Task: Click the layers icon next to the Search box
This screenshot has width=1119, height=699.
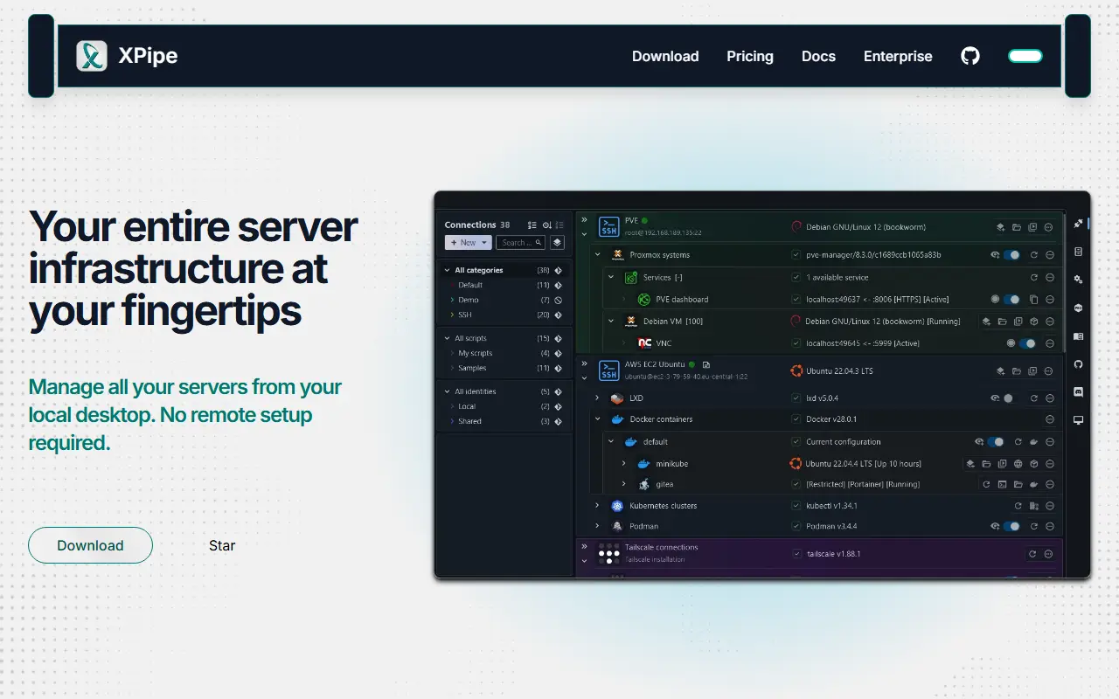Action: coord(557,243)
